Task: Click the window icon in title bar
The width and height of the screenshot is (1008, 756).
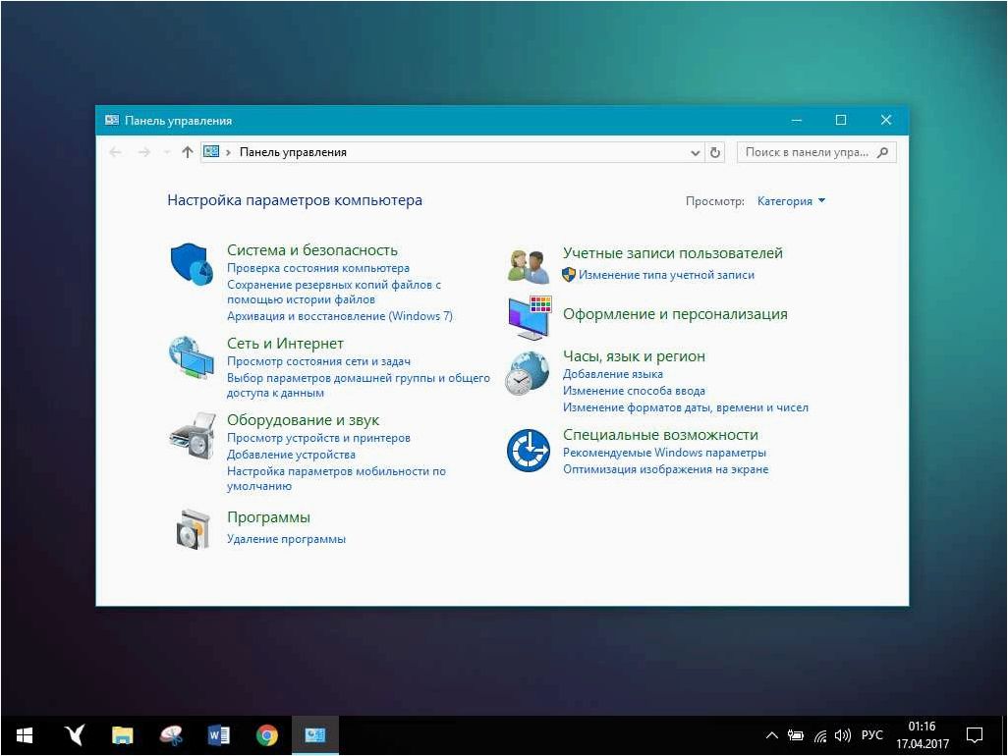Action: pyautogui.click(x=112, y=120)
